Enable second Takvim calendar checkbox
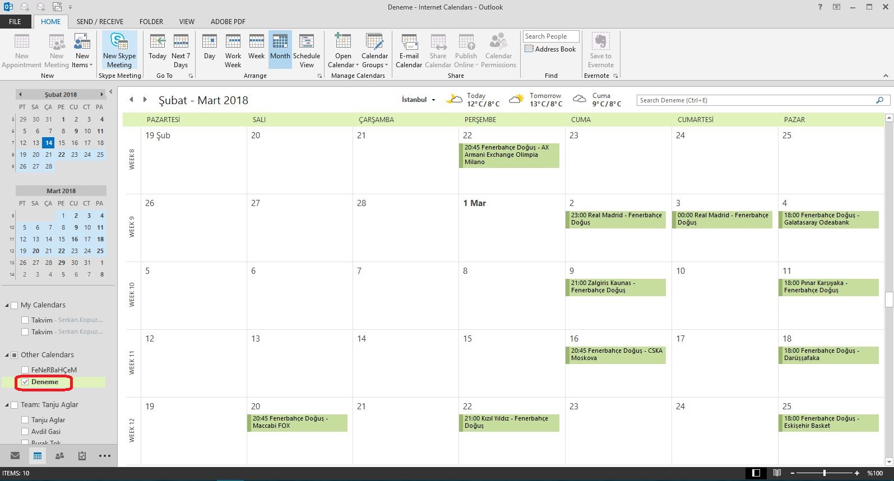Screen dimensions: 894x481 [25, 332]
